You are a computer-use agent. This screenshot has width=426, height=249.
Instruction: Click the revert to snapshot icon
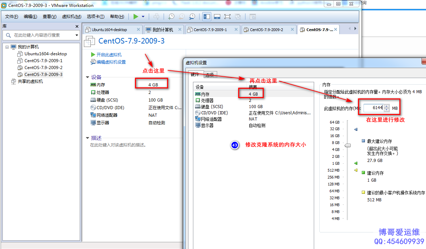point(182,17)
